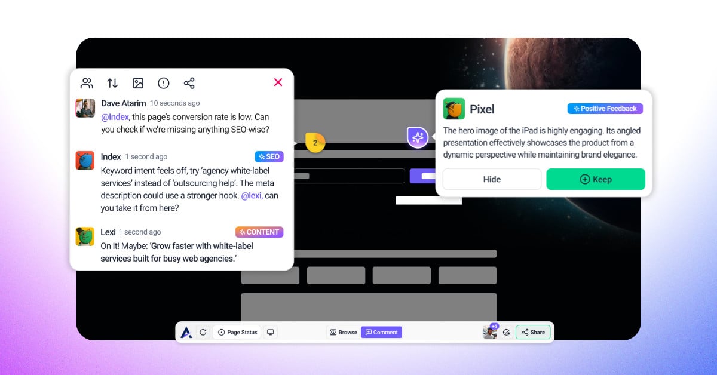Close the comment thread with the red X

coord(278,82)
